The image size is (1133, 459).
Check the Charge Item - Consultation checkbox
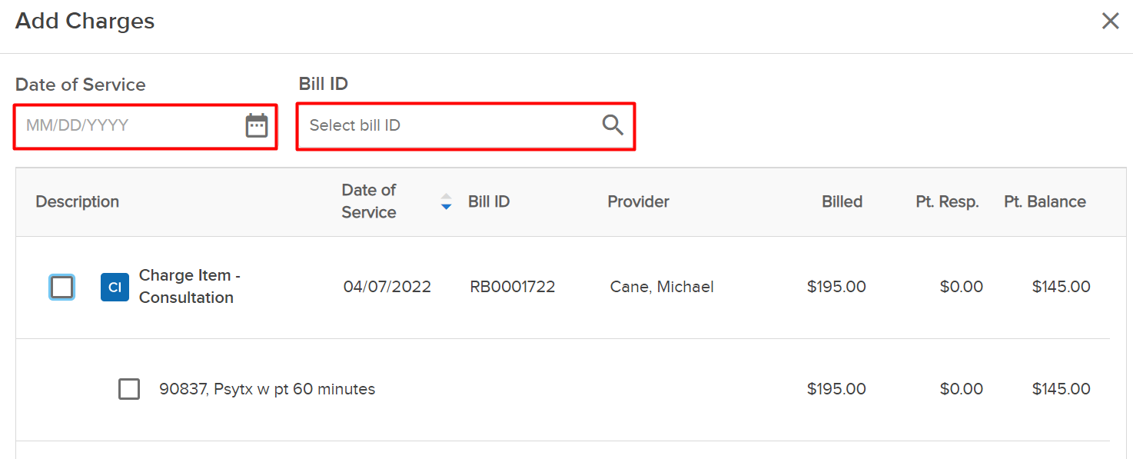[x=61, y=287]
